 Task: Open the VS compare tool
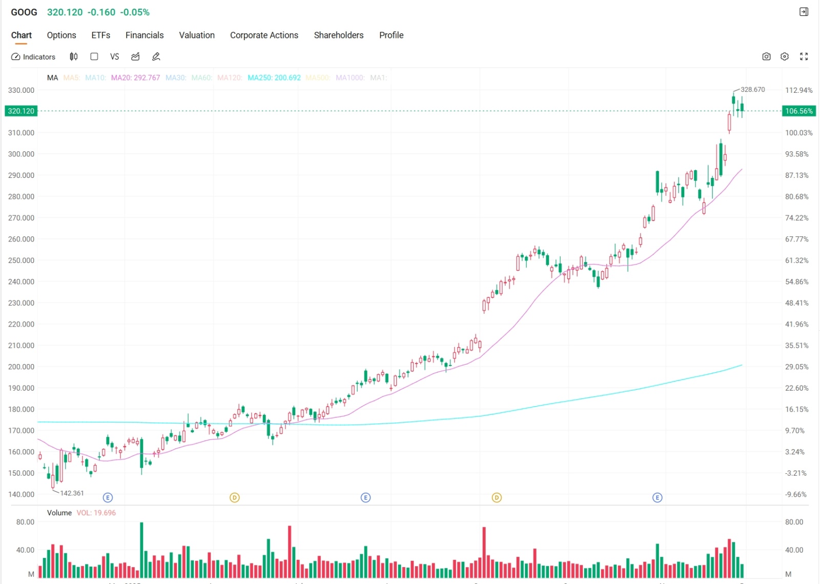[114, 57]
